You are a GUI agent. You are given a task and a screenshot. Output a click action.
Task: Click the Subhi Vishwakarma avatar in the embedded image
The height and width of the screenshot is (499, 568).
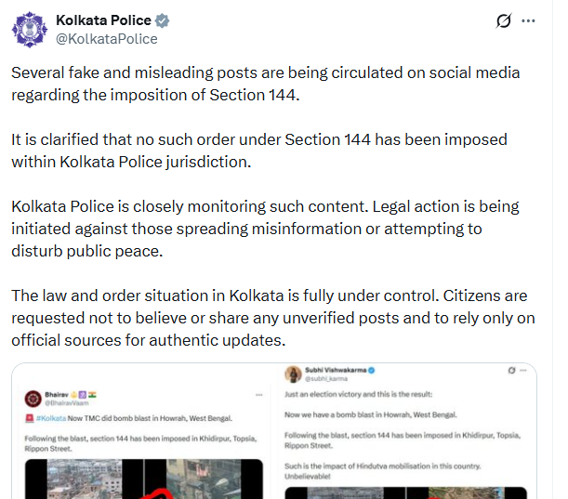coord(293,374)
